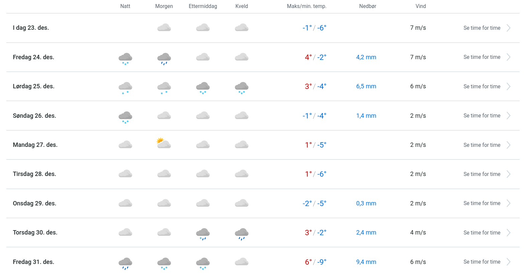Open 'Se time for time' for Tirsdag 28. des.
526x276 pixels.
pyautogui.click(x=482, y=174)
